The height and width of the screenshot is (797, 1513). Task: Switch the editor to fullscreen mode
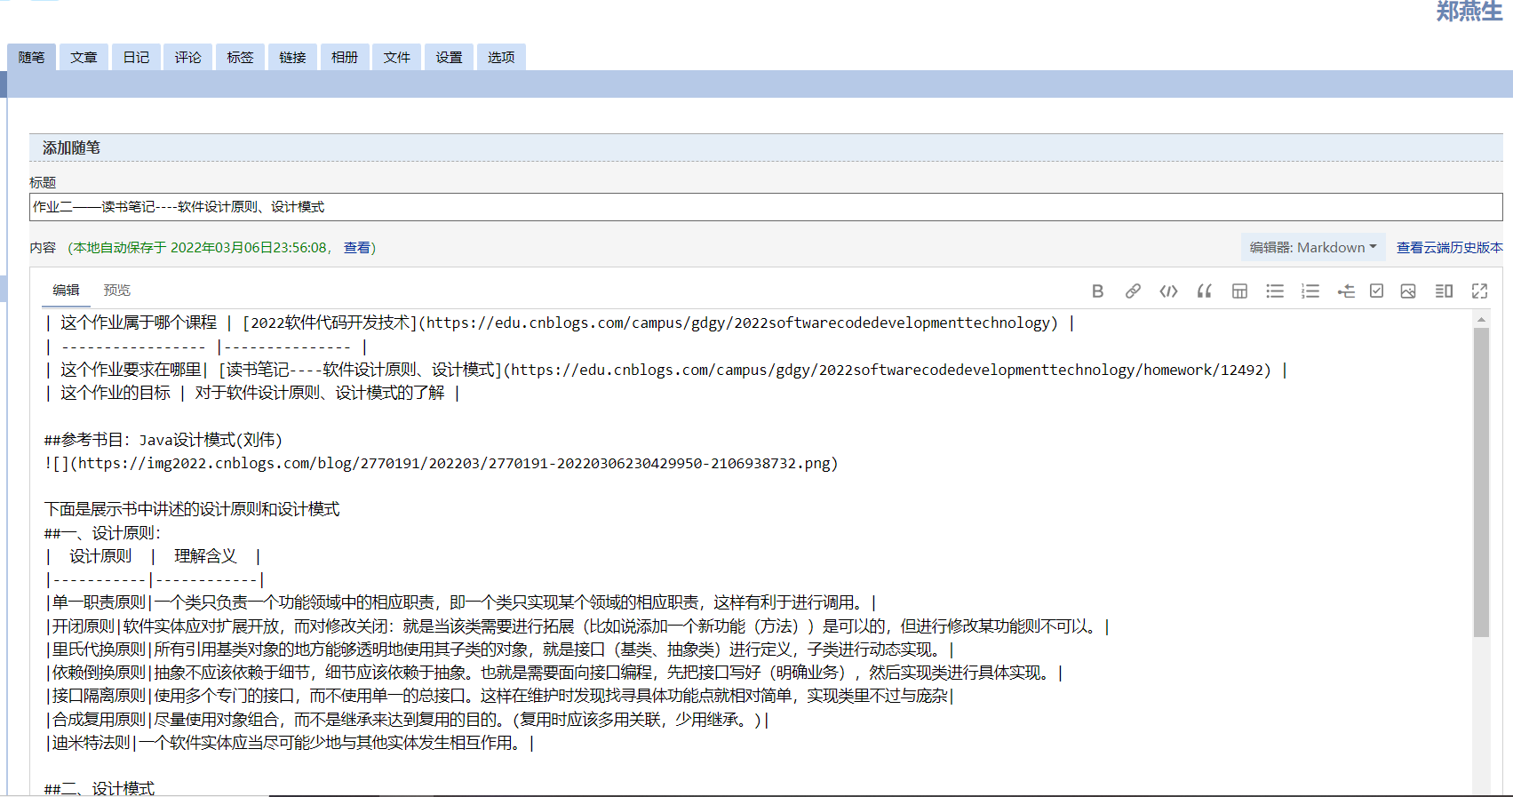point(1479,291)
